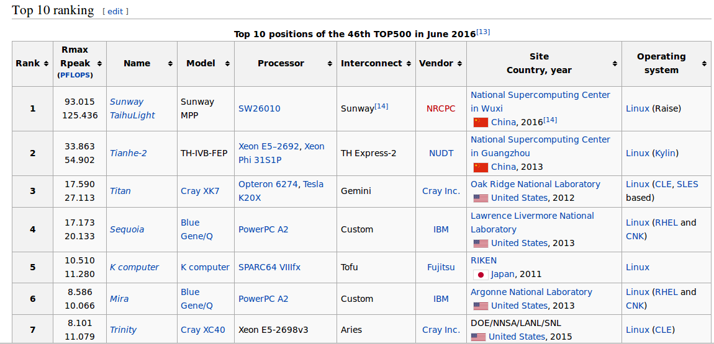Open CNK link in Mira row
Image resolution: width=714 pixels, height=344 pixels.
tap(635, 306)
